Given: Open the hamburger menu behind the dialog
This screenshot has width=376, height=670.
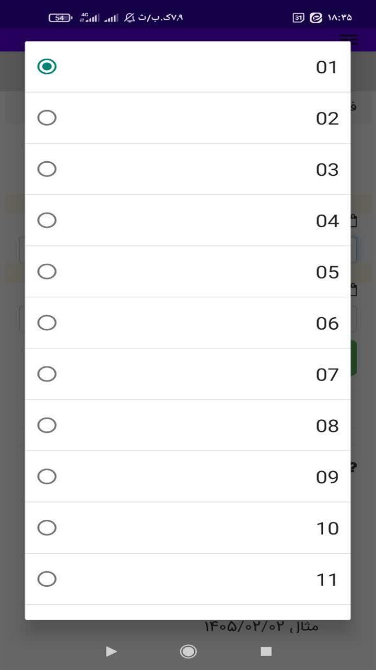Looking at the screenshot, I should (x=348, y=40).
